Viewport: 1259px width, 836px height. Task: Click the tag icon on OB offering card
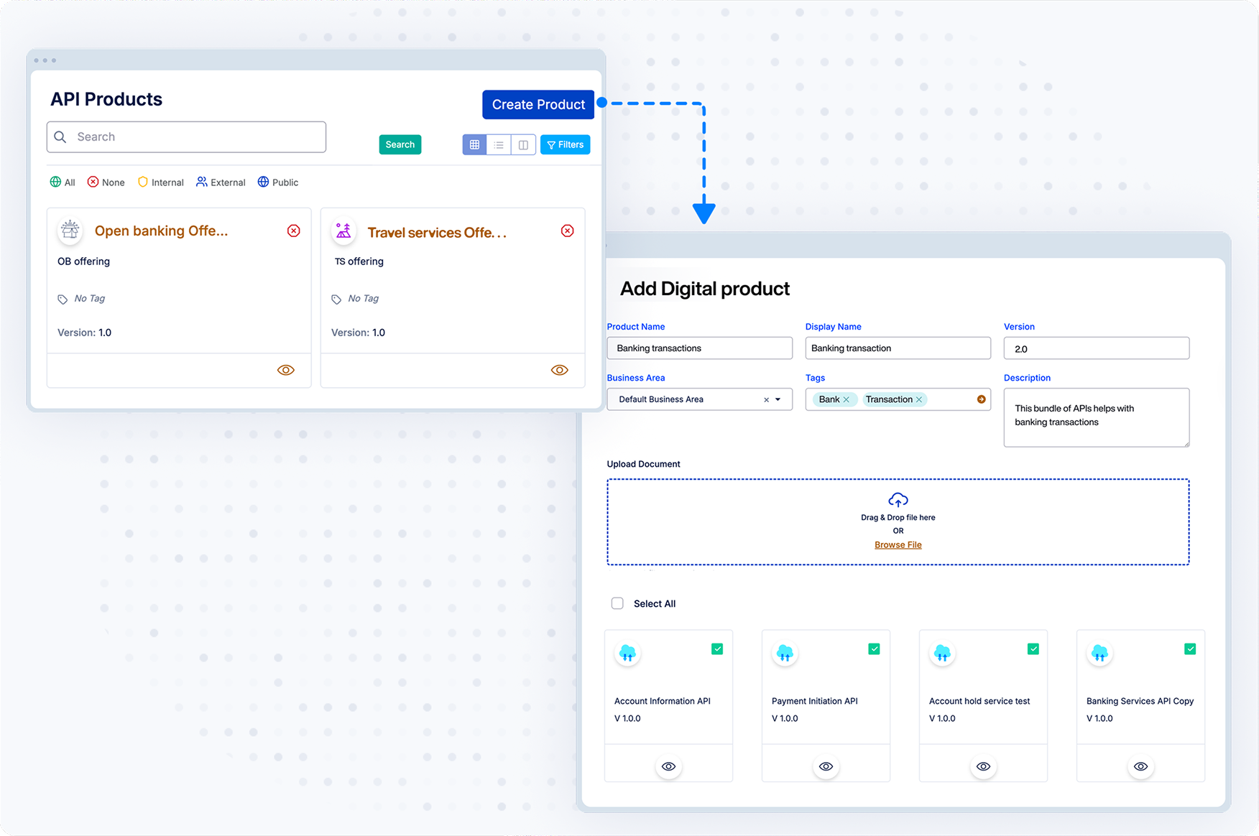click(63, 299)
